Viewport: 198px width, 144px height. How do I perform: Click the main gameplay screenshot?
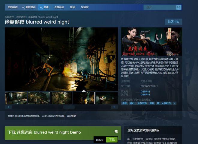point(61,59)
